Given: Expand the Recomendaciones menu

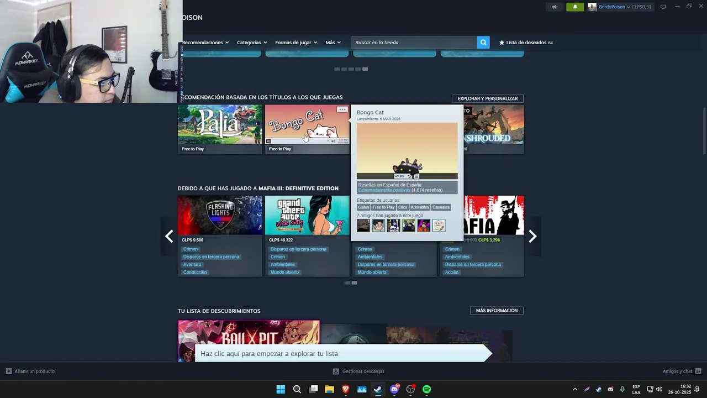Looking at the screenshot, I should pyautogui.click(x=205, y=43).
